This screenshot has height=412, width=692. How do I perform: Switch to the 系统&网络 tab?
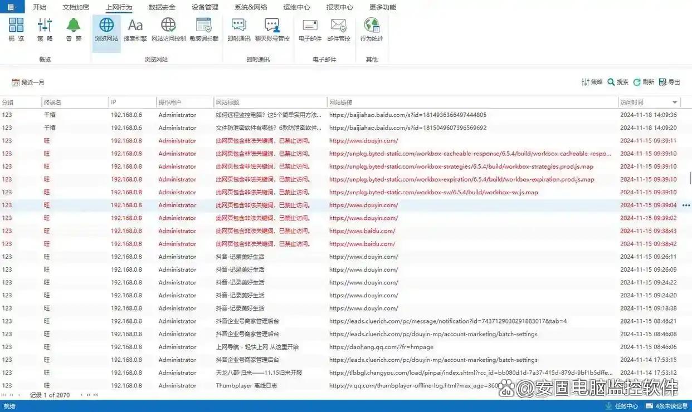[x=251, y=7]
